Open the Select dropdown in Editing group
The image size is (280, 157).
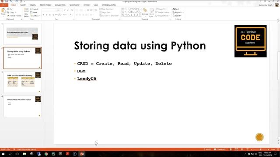point(177,16)
